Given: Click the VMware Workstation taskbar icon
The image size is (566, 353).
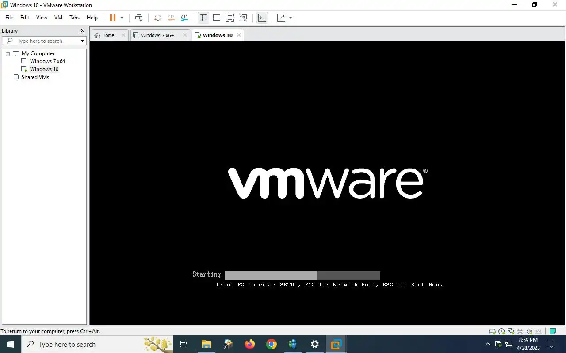Looking at the screenshot, I should tap(336, 344).
